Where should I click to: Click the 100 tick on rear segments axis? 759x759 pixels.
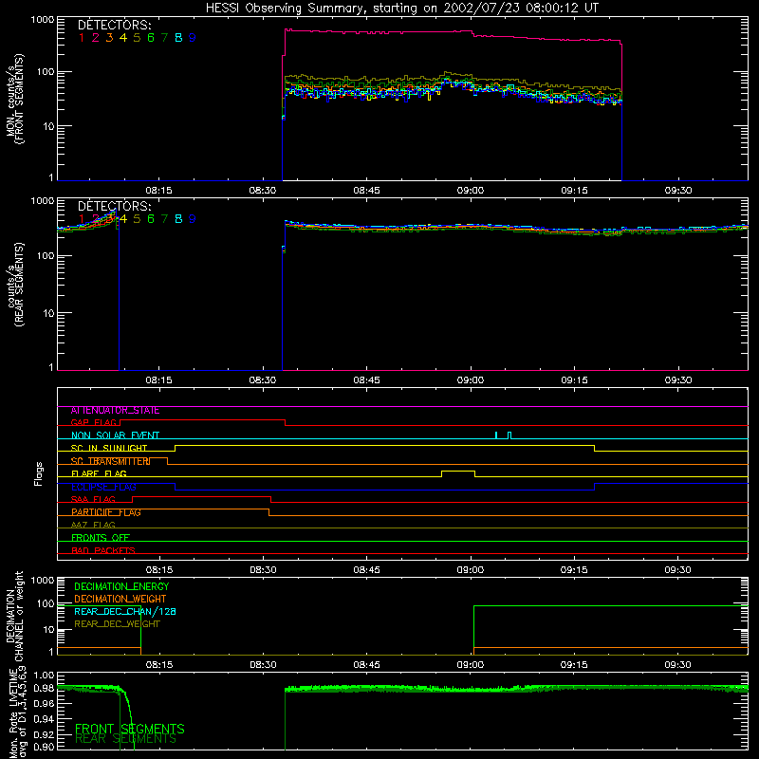pyautogui.click(x=46, y=255)
